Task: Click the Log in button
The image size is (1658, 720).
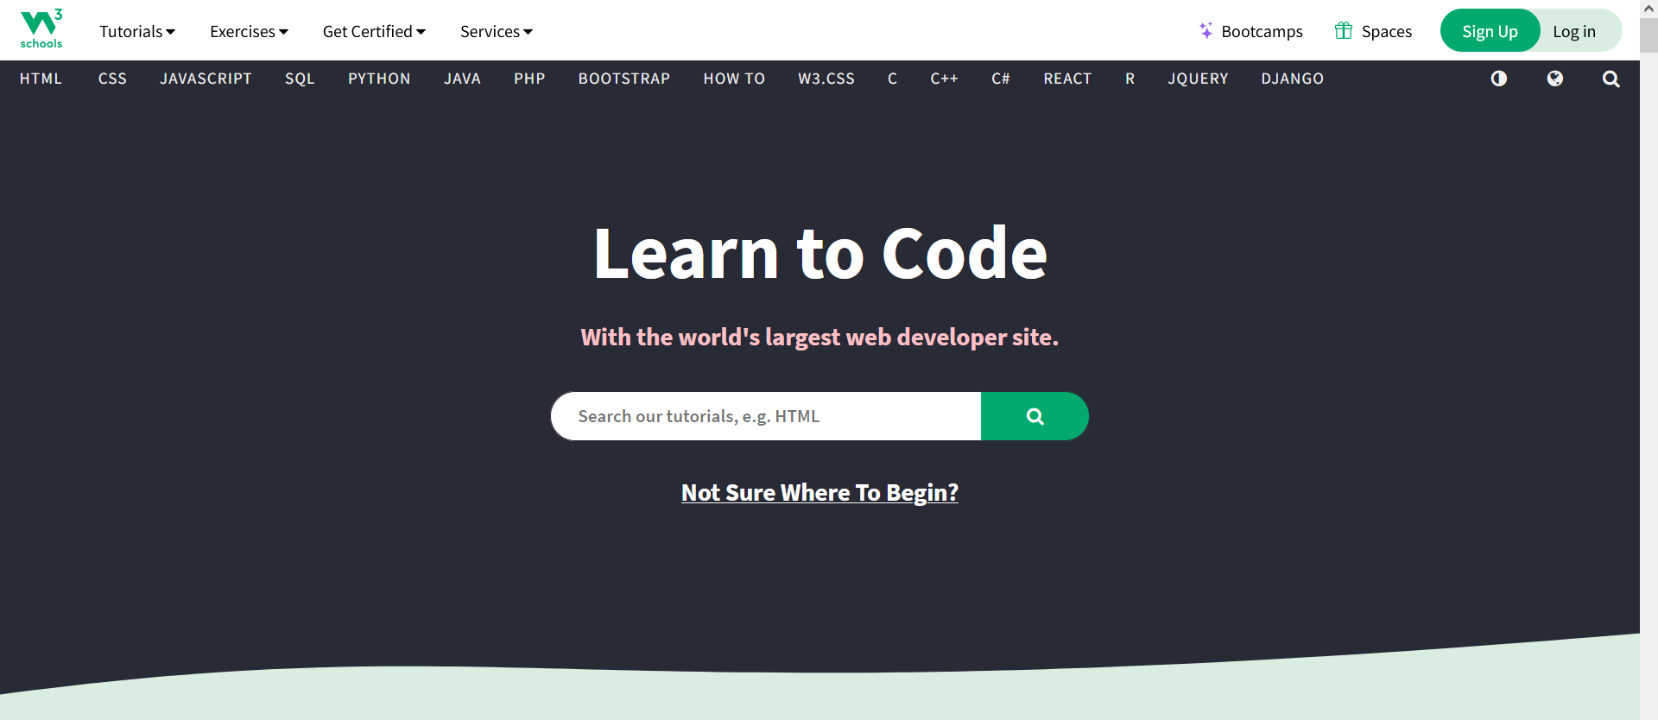Action: 1575,31
